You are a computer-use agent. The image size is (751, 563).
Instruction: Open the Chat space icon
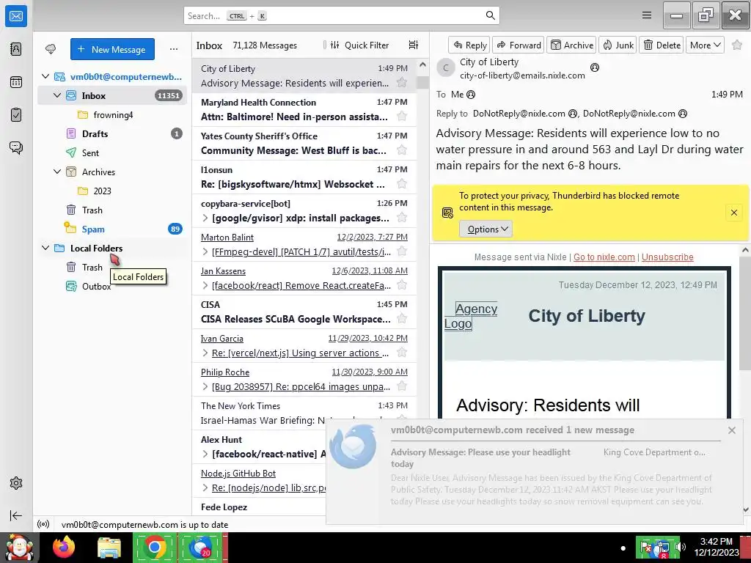pos(16,147)
